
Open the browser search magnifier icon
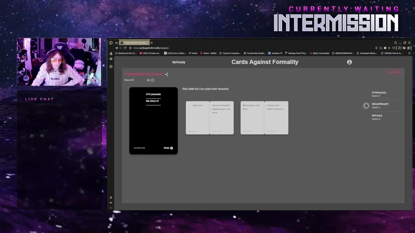pos(396,43)
